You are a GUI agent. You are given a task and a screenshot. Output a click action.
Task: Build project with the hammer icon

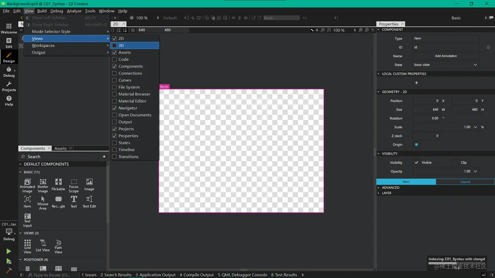(x=9, y=270)
